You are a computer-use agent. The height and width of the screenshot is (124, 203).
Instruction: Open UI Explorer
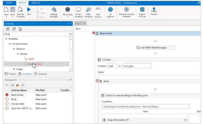tap(110, 12)
